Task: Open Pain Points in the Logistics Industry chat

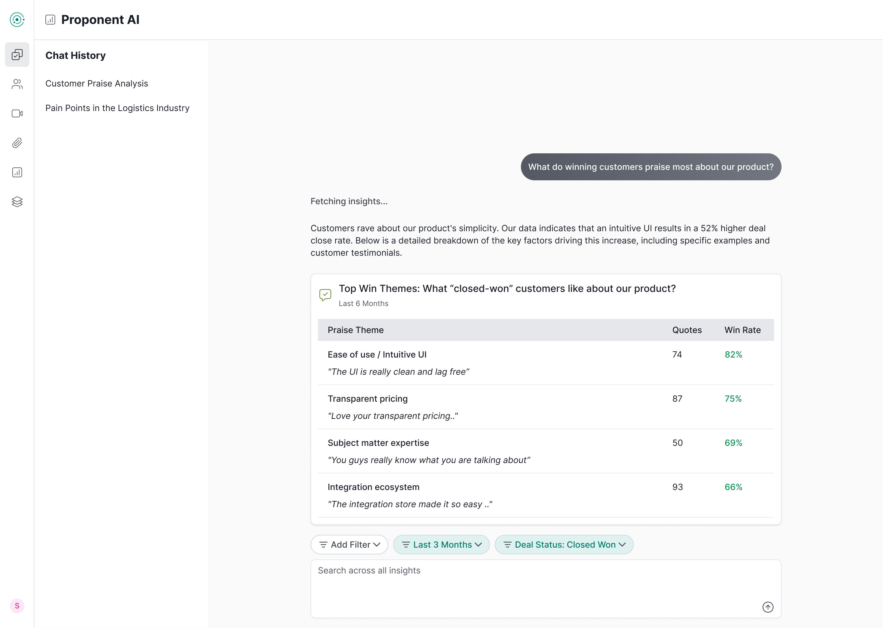Action: pos(117,108)
